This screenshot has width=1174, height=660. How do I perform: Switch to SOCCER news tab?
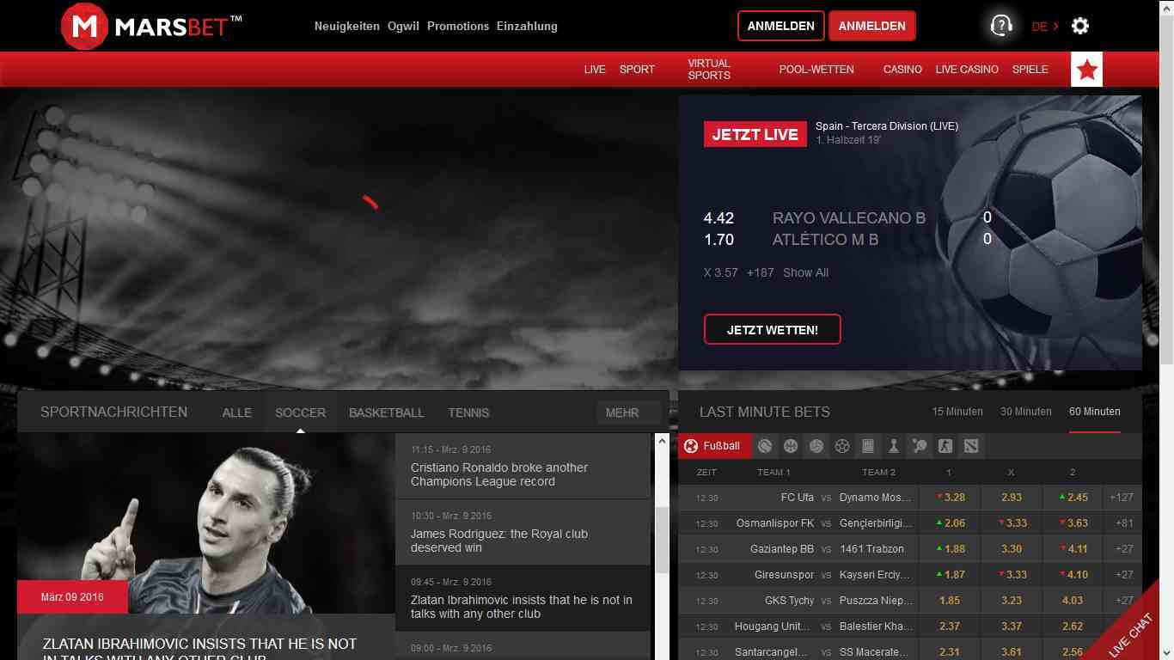(300, 412)
